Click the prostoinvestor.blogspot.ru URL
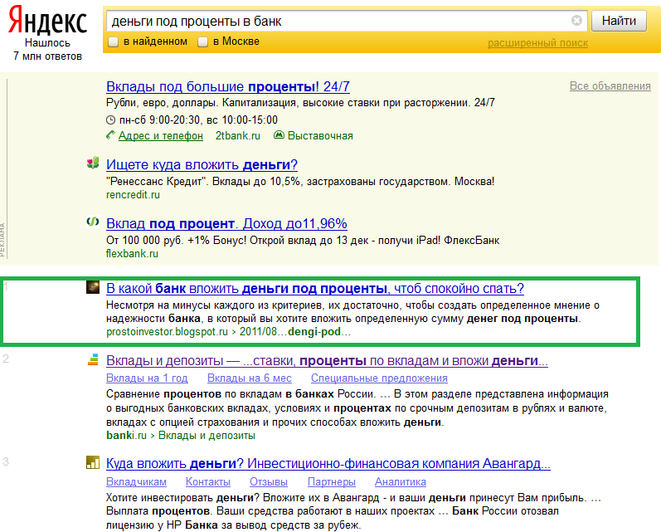The image size is (661, 532). pyautogui.click(x=167, y=332)
